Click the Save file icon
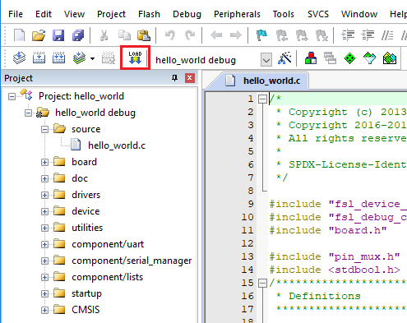Image resolution: width=407 pixels, height=323 pixels. point(58,35)
